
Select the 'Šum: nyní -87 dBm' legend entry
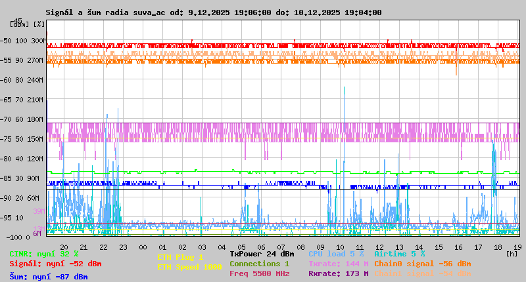[x=49, y=277]
